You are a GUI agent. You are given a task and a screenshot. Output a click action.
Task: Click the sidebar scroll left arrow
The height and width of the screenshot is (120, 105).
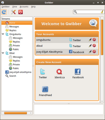[3, 113]
